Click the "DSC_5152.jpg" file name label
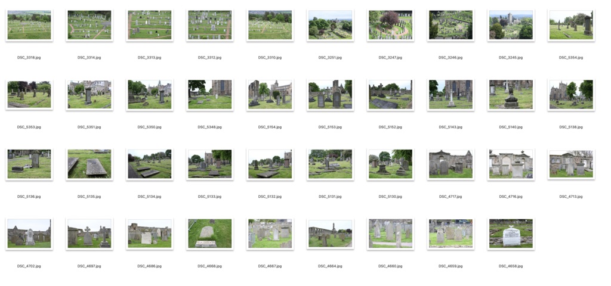This screenshot has height=286, width=611. point(390,128)
